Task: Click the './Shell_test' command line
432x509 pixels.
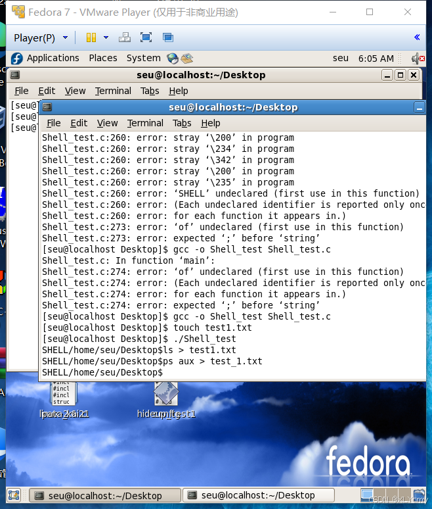Action: tap(139, 339)
